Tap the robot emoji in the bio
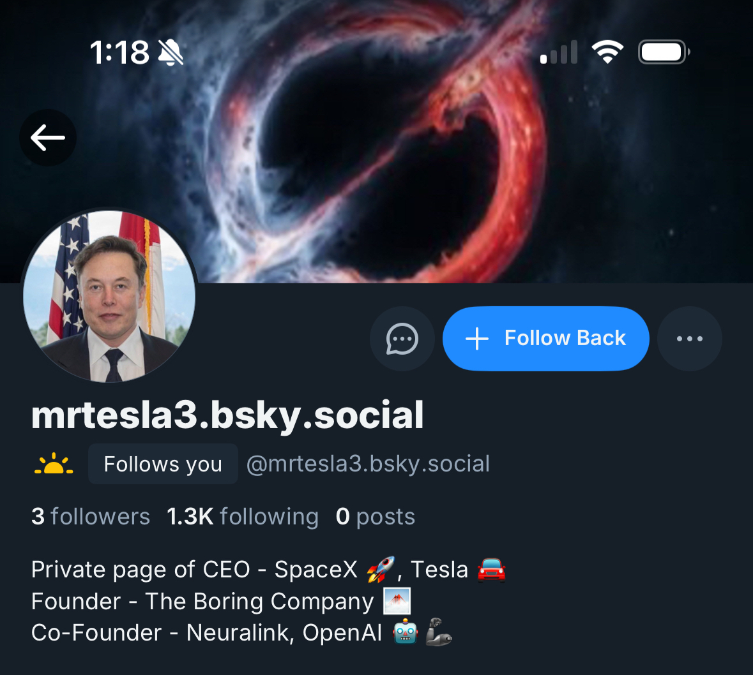 click(406, 633)
